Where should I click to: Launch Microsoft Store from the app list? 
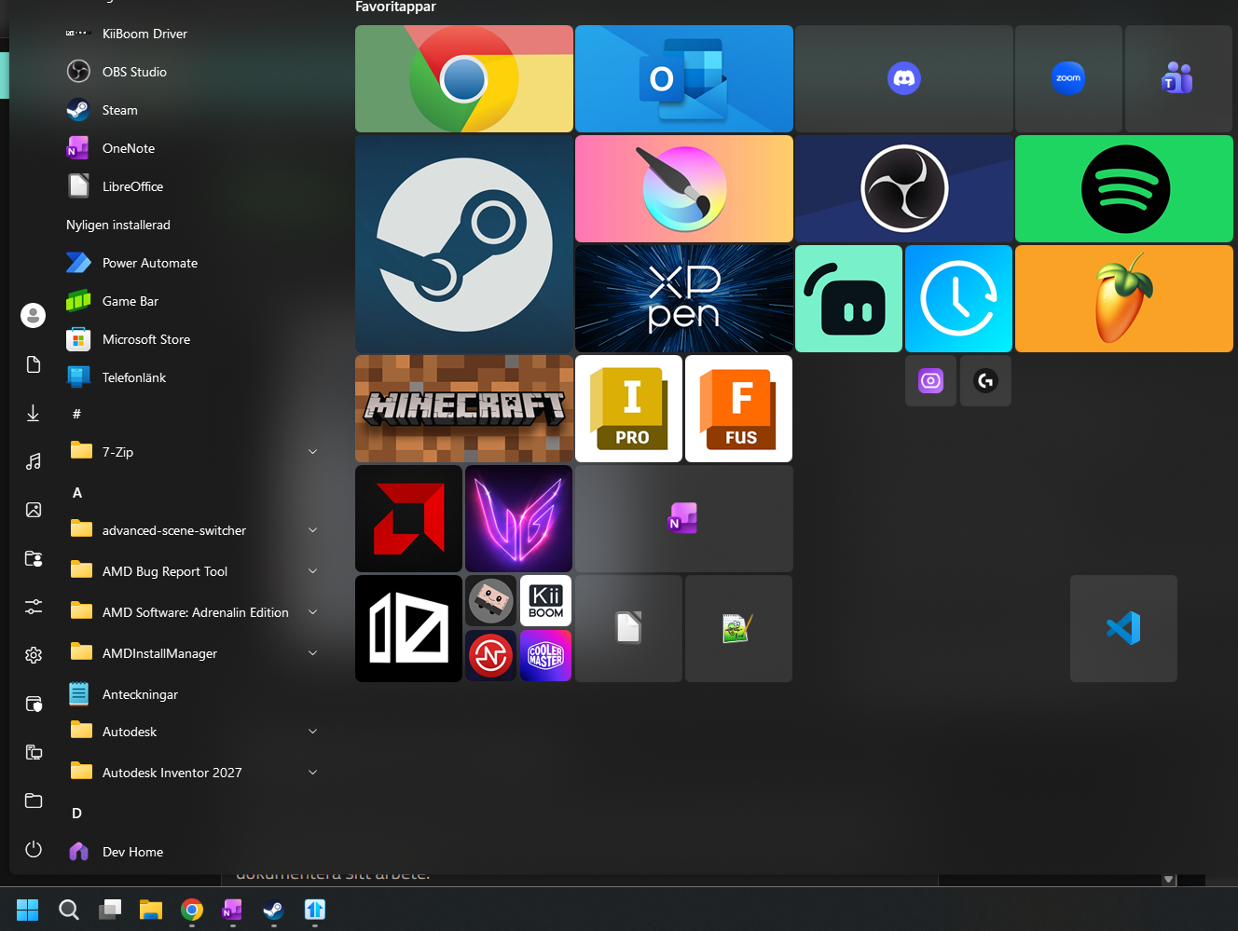tap(192, 339)
